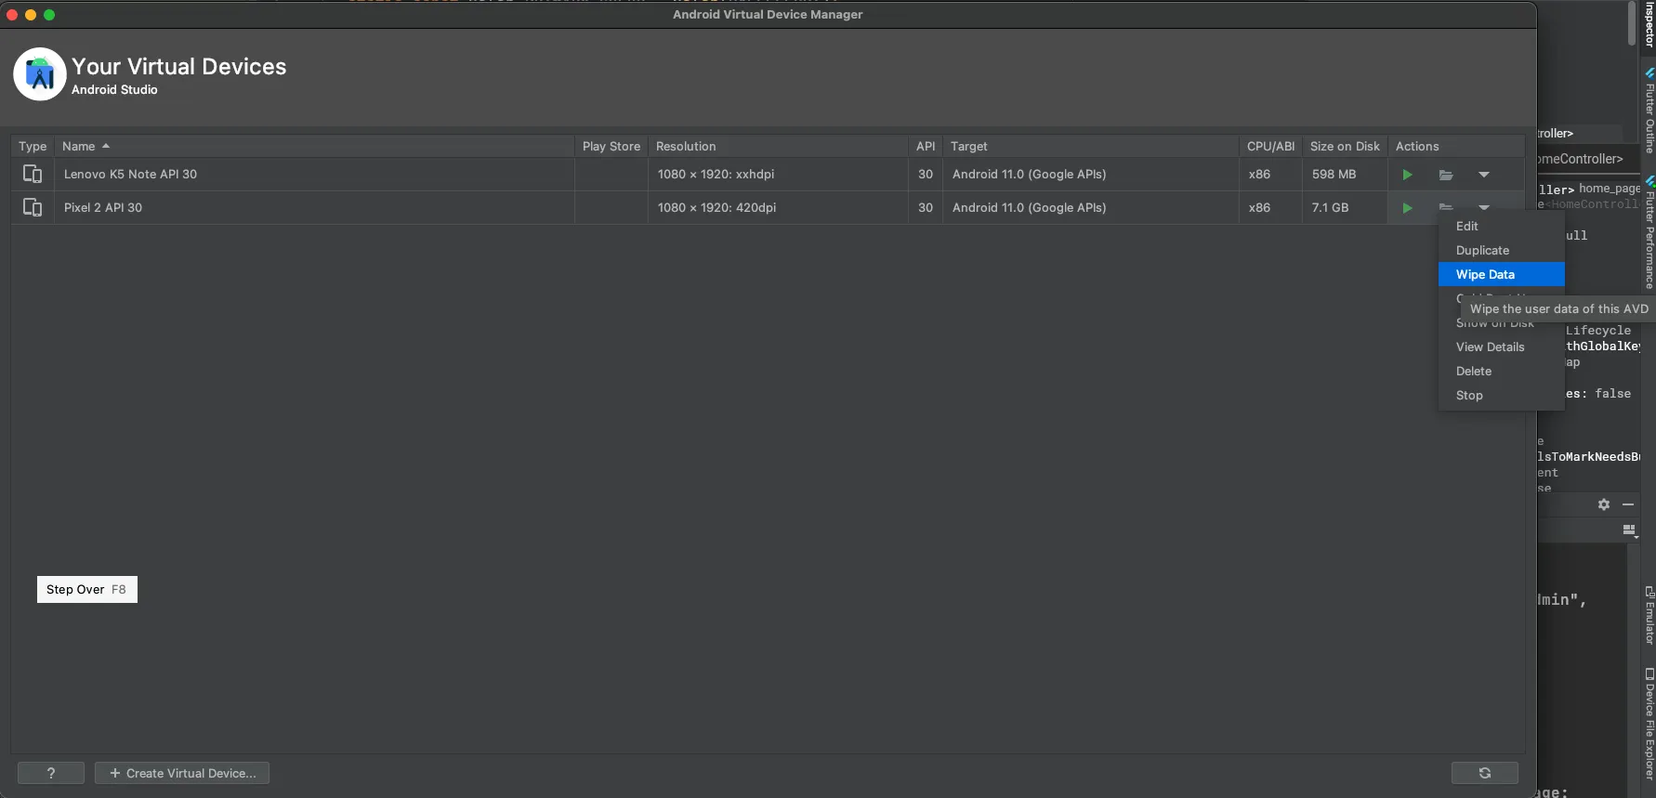1656x798 pixels.
Task: Sort by Resolution column header
Action: (778, 146)
